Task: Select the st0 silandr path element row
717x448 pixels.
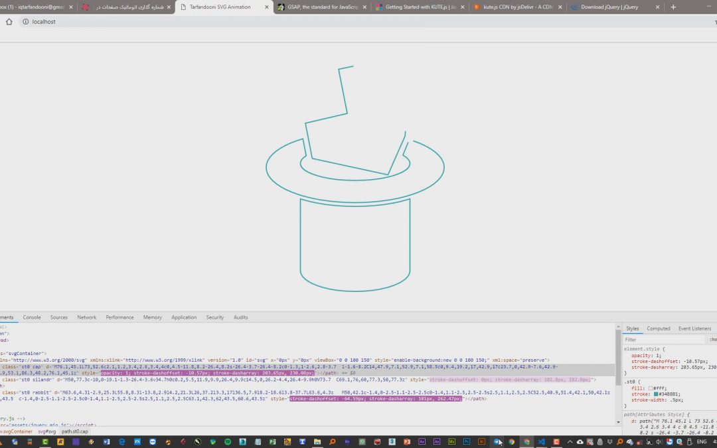Action: point(307,380)
